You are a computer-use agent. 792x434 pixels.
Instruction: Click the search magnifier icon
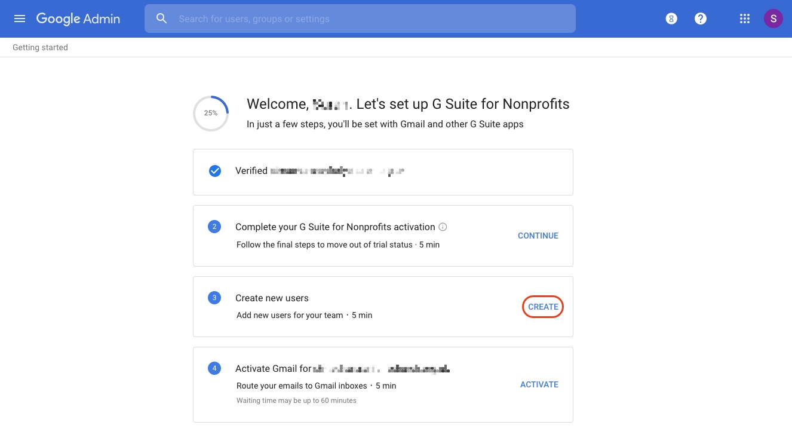tap(162, 19)
